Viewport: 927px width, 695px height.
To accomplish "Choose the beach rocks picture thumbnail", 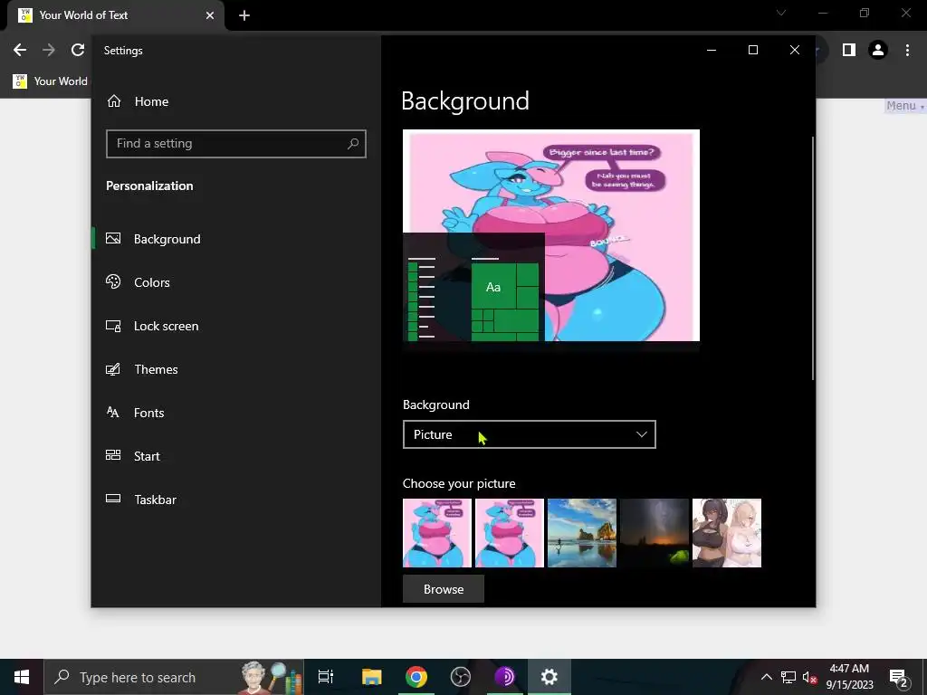I will 582,533.
